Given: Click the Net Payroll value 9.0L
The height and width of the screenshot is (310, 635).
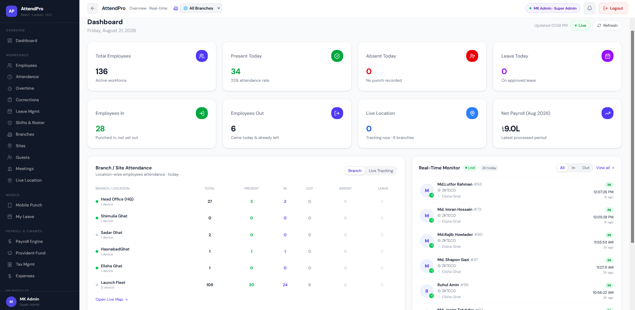Looking at the screenshot, I should coord(511,129).
